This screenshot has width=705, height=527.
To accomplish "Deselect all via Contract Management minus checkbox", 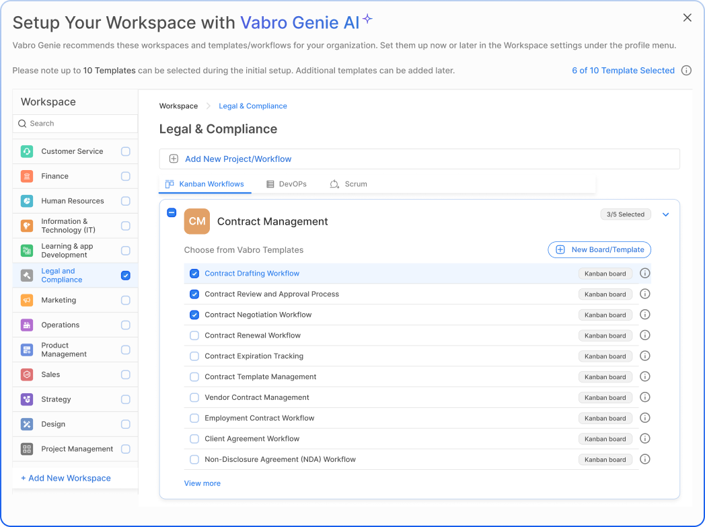I will 172,212.
